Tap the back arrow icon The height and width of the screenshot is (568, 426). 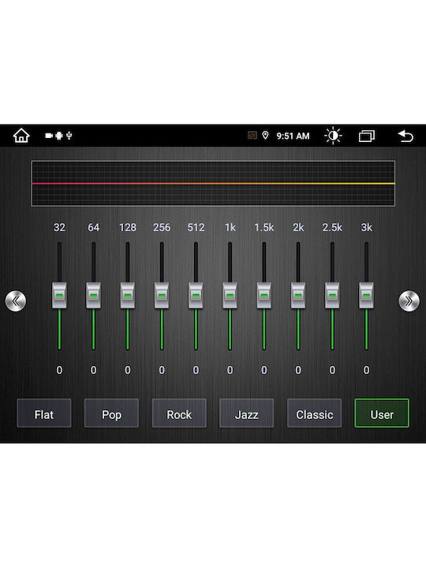(405, 136)
